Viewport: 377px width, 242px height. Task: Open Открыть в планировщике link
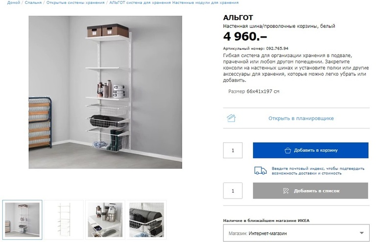pyautogui.click(x=301, y=119)
